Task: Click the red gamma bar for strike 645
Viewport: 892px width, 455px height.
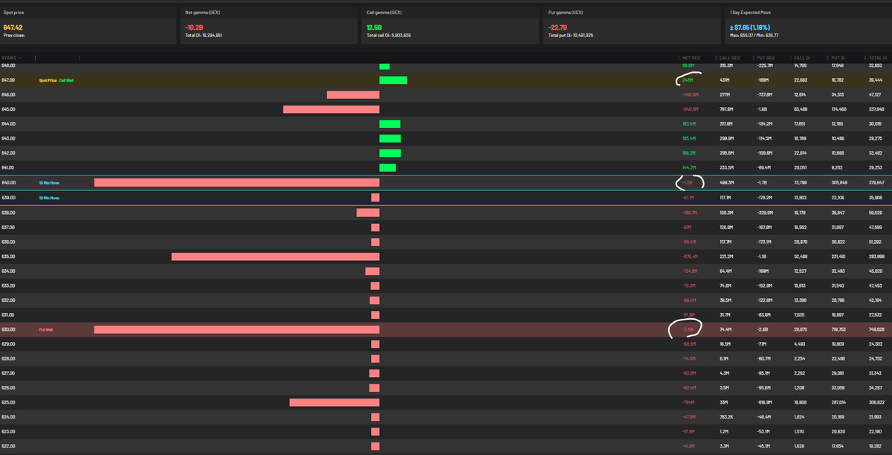Action: tap(331, 109)
